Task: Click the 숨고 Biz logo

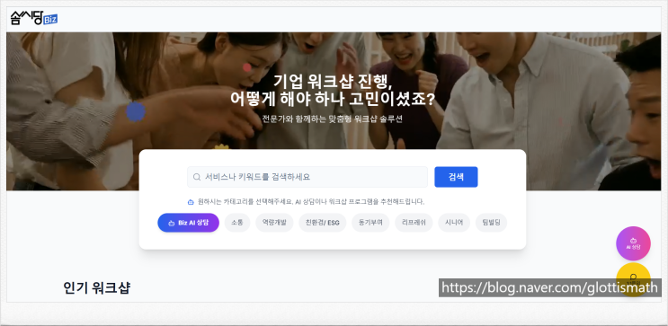Action: [x=34, y=18]
